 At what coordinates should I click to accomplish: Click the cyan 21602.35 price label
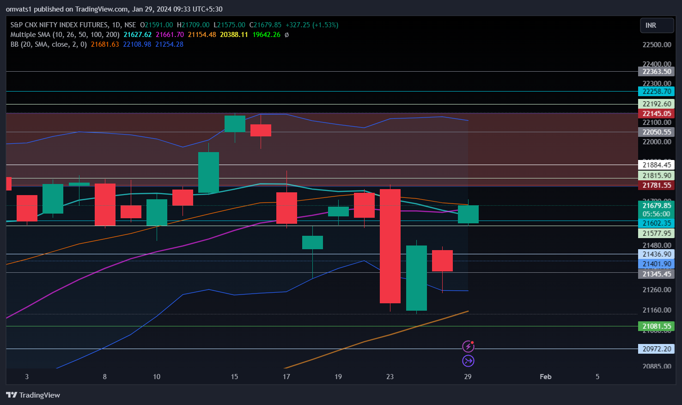tap(657, 223)
